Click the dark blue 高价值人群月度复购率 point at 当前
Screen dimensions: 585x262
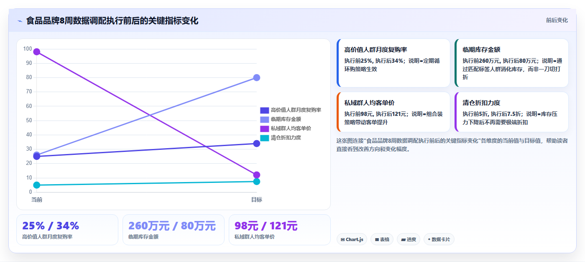tap(37, 157)
